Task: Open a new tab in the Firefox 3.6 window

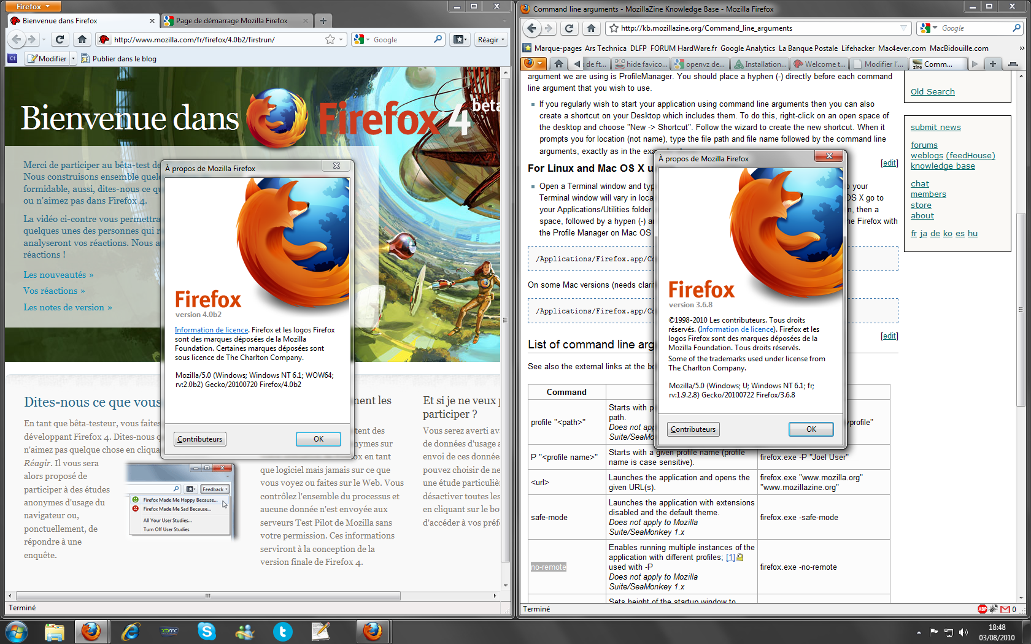Action: click(x=992, y=64)
